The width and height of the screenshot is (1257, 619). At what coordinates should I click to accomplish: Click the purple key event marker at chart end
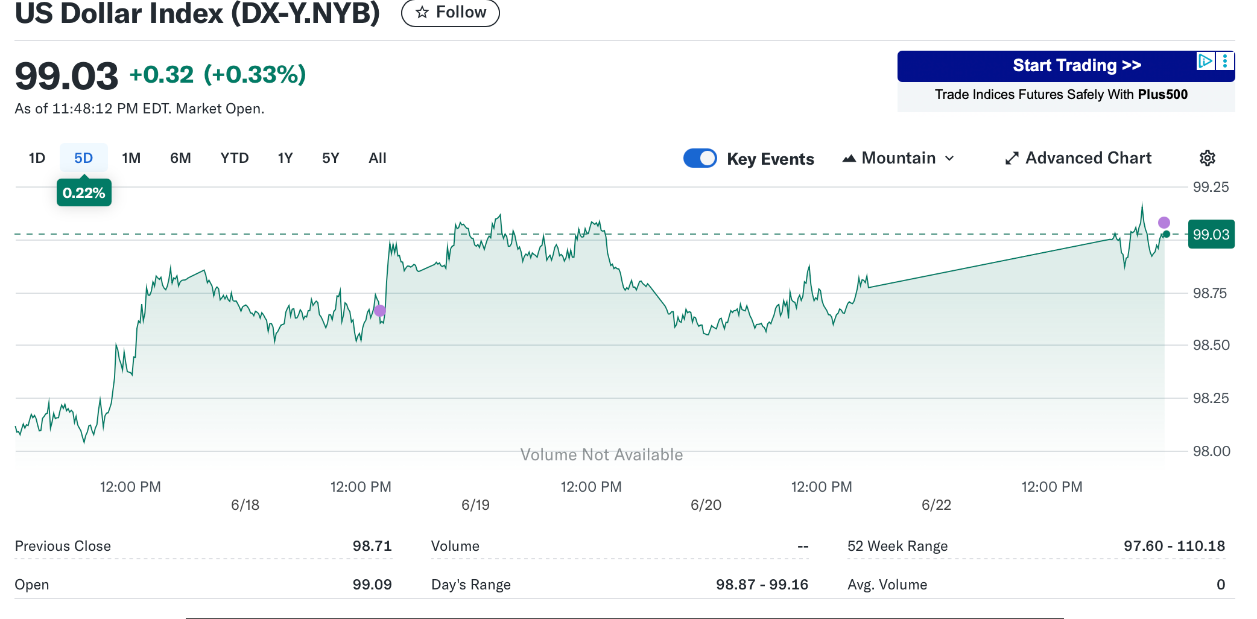(1164, 223)
